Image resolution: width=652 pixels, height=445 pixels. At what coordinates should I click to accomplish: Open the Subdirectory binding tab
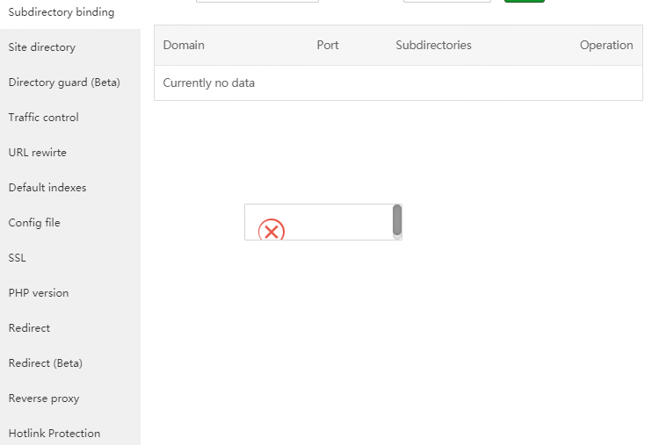pos(62,12)
